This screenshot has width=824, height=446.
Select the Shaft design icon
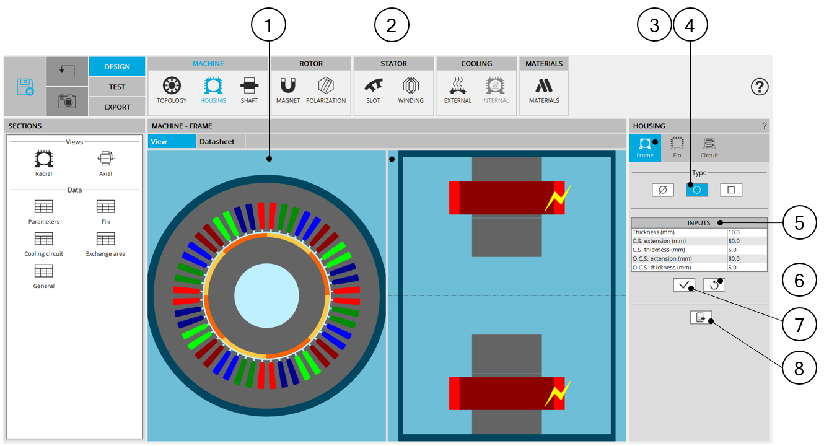(249, 90)
